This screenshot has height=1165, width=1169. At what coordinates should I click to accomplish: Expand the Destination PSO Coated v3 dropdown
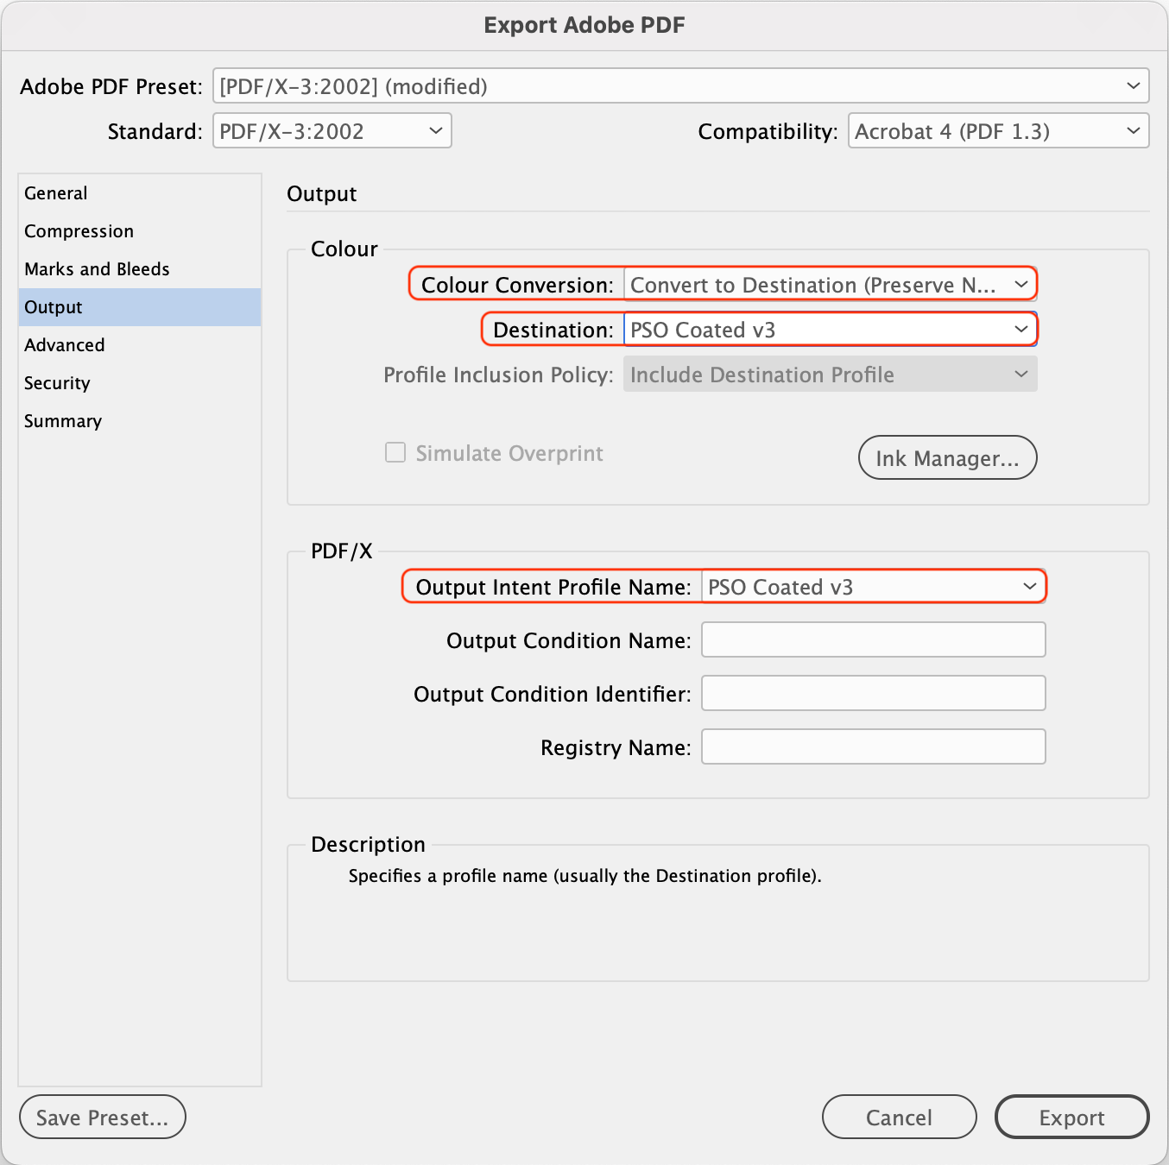tap(830, 330)
